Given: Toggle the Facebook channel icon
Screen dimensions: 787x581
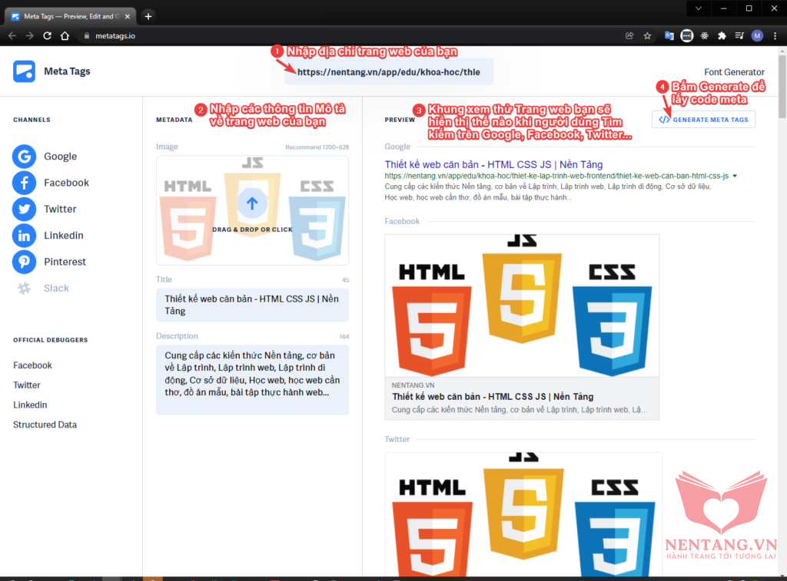Looking at the screenshot, I should tap(25, 183).
